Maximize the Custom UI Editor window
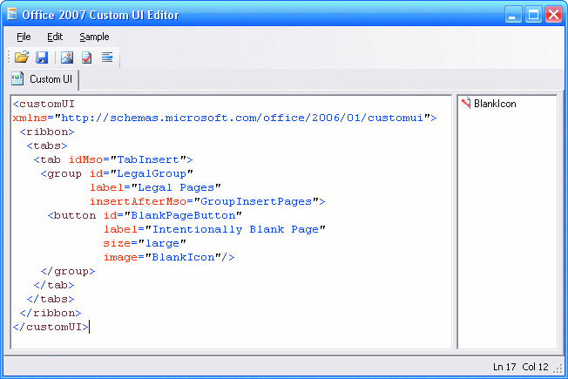 (533, 15)
